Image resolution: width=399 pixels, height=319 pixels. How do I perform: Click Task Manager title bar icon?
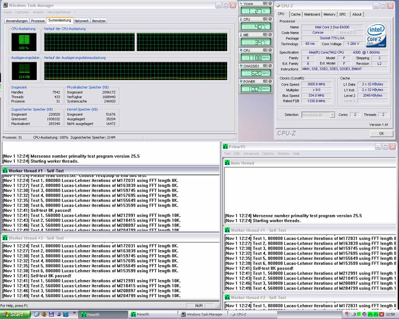coord(5,5)
